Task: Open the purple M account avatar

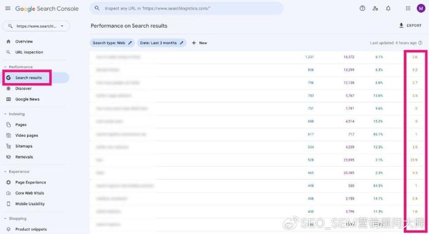Action: pyautogui.click(x=421, y=9)
